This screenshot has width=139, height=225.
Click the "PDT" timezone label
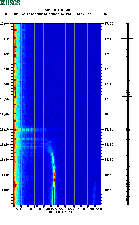[x=6, y=14]
